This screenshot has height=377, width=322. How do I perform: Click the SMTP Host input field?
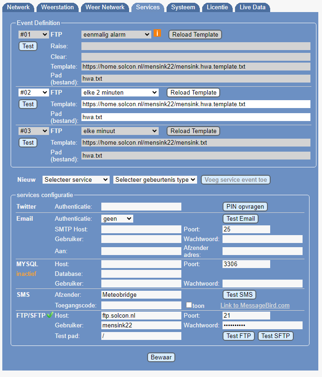[141, 229]
